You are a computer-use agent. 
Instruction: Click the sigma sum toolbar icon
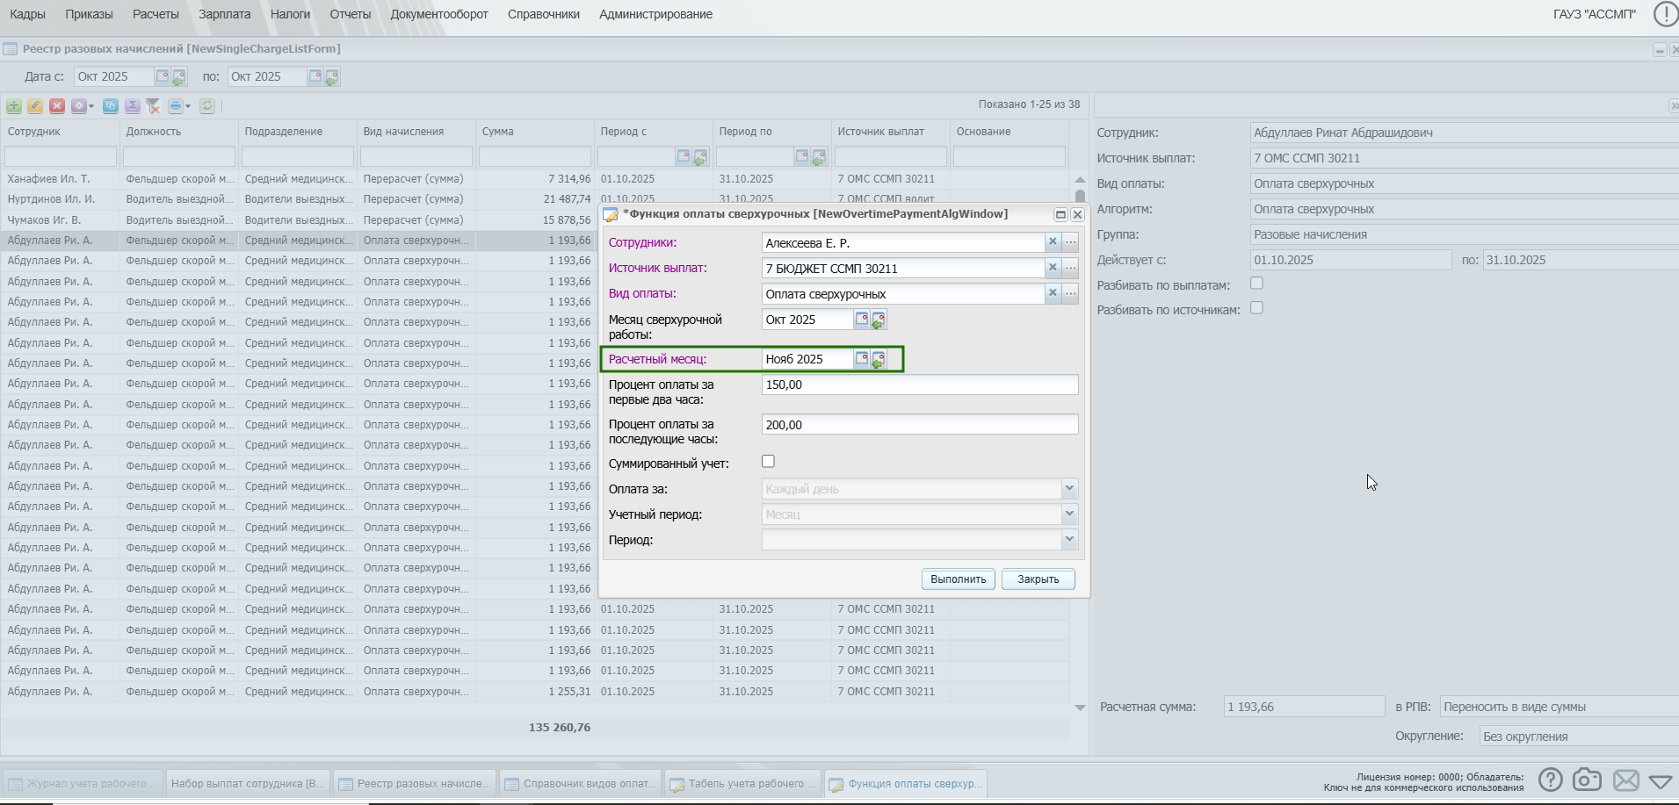tap(132, 106)
